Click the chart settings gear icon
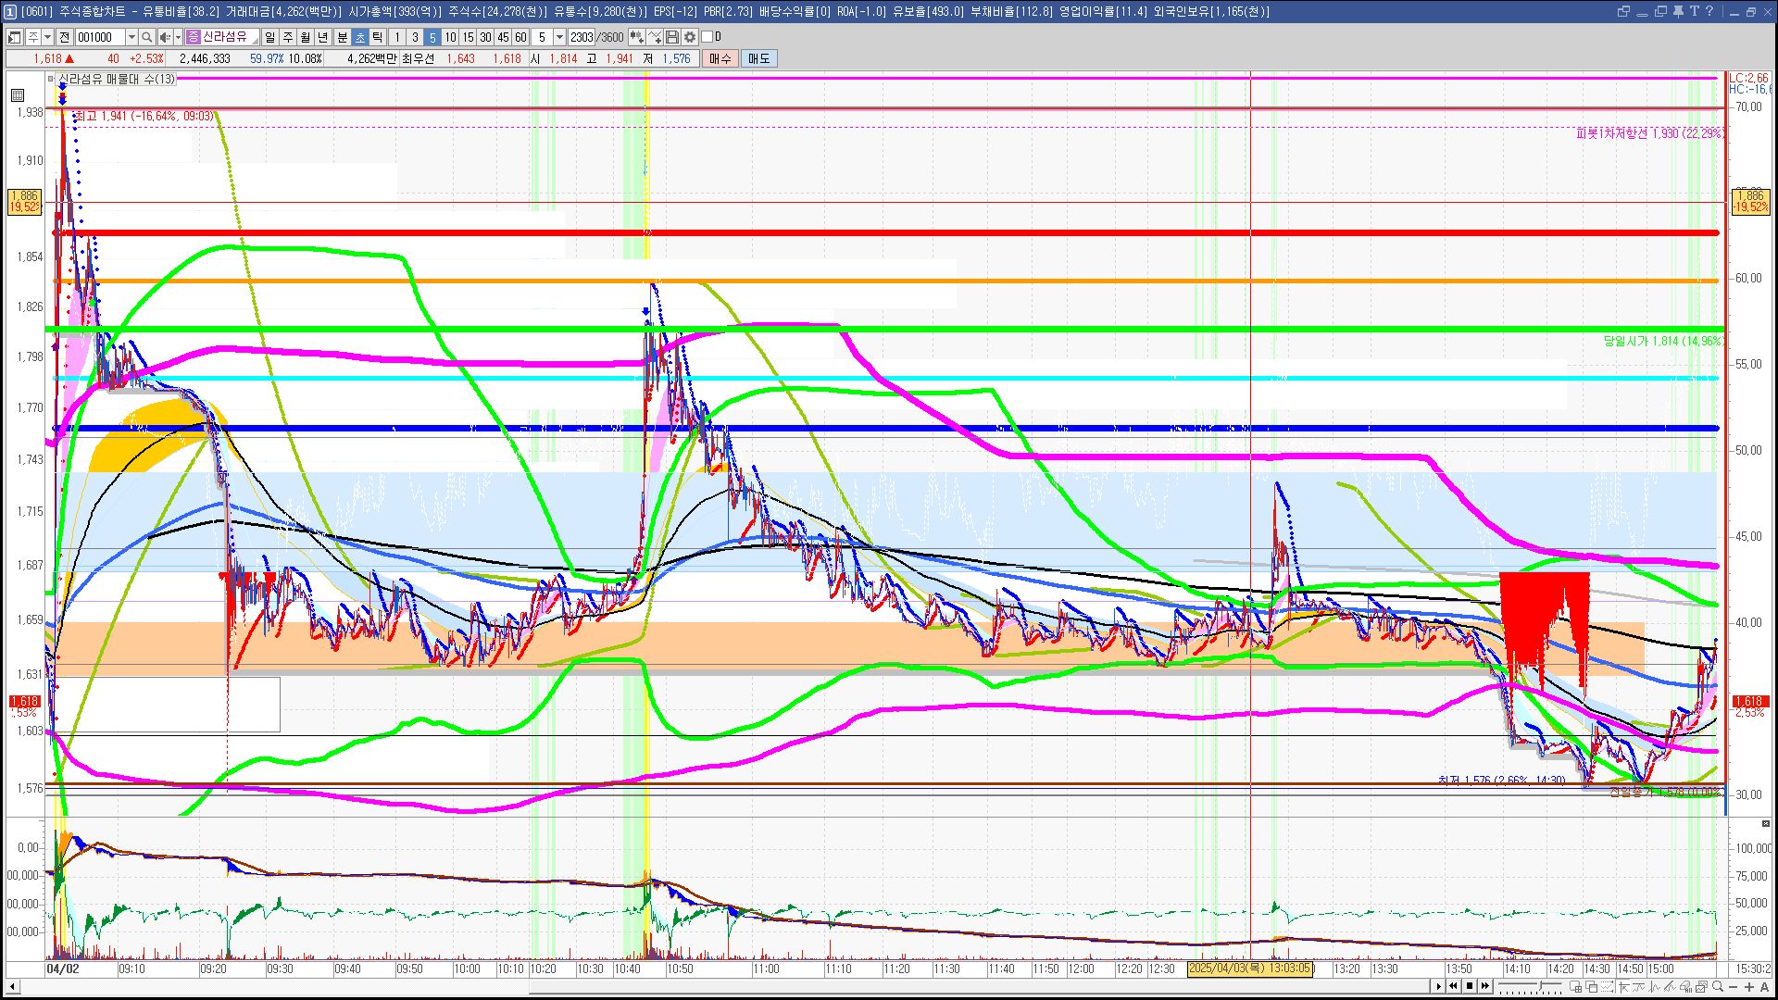This screenshot has width=1778, height=1000. point(690,37)
